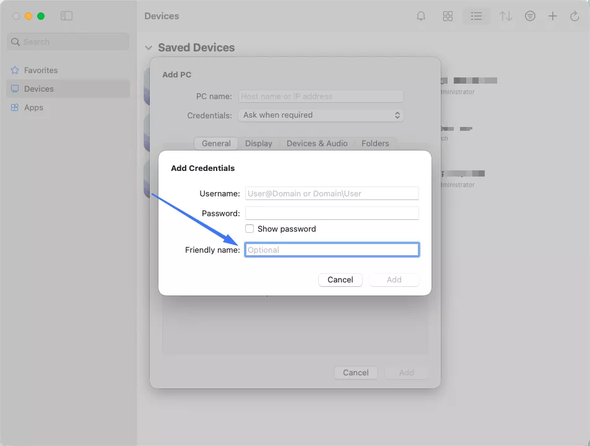Open the filter options icon
Screen dimensions: 590x446
pos(530,17)
